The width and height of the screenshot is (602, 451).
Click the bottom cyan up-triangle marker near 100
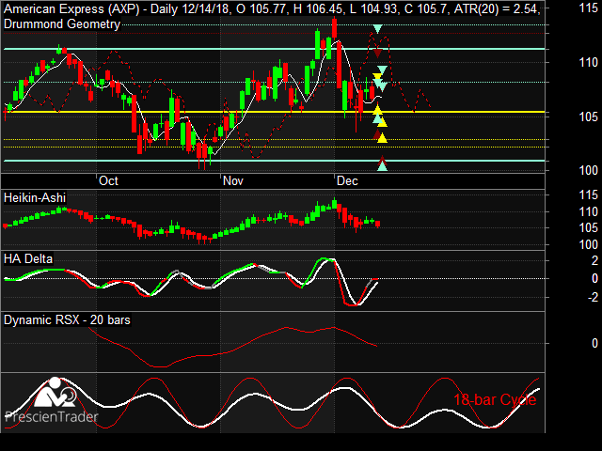tap(383, 166)
